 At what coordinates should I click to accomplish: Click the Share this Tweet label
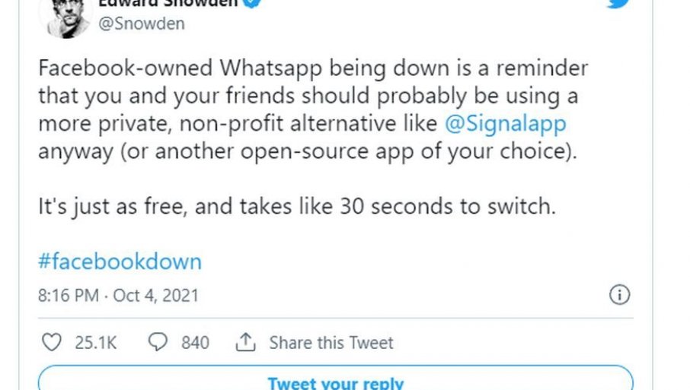[331, 343]
